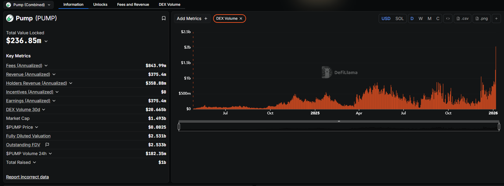Viewport: 504px width, 186px height.
Task: Open the Pump (Combined) protocol dropdown
Action: [29, 5]
